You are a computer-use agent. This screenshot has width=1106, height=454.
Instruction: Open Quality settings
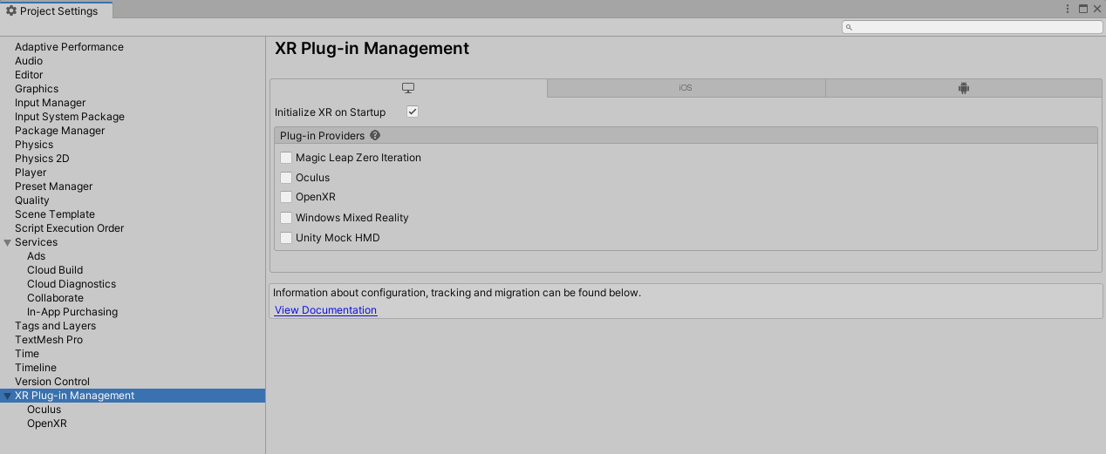[x=32, y=200]
